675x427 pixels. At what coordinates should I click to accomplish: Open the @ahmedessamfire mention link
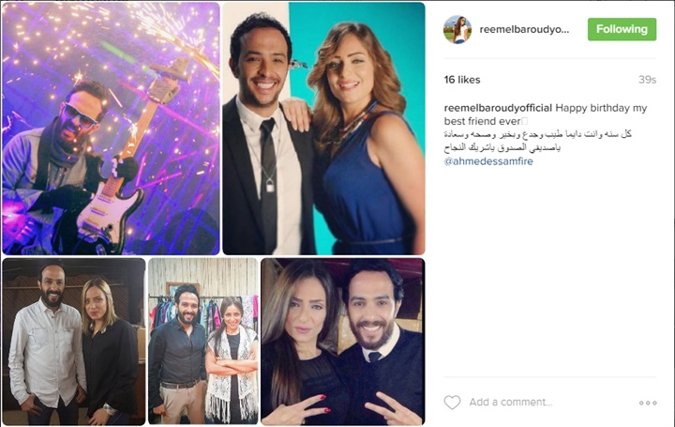click(488, 161)
